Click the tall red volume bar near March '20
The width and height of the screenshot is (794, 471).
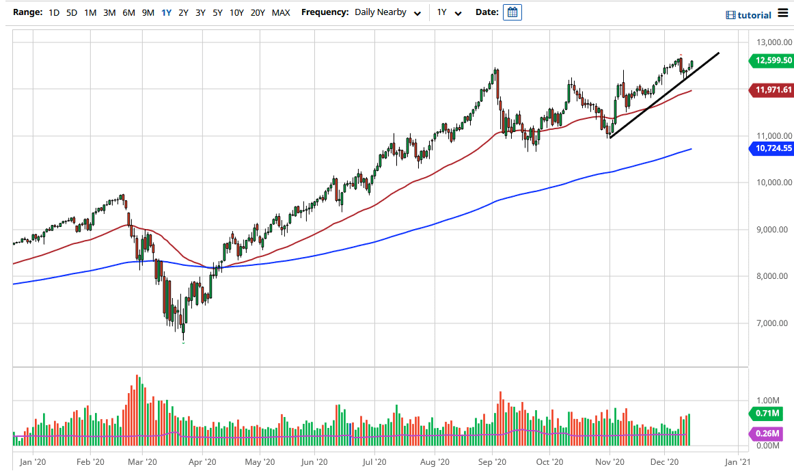pyautogui.click(x=137, y=410)
